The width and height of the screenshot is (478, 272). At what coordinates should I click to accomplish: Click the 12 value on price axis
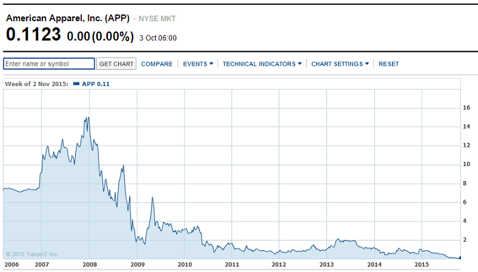tap(466, 146)
